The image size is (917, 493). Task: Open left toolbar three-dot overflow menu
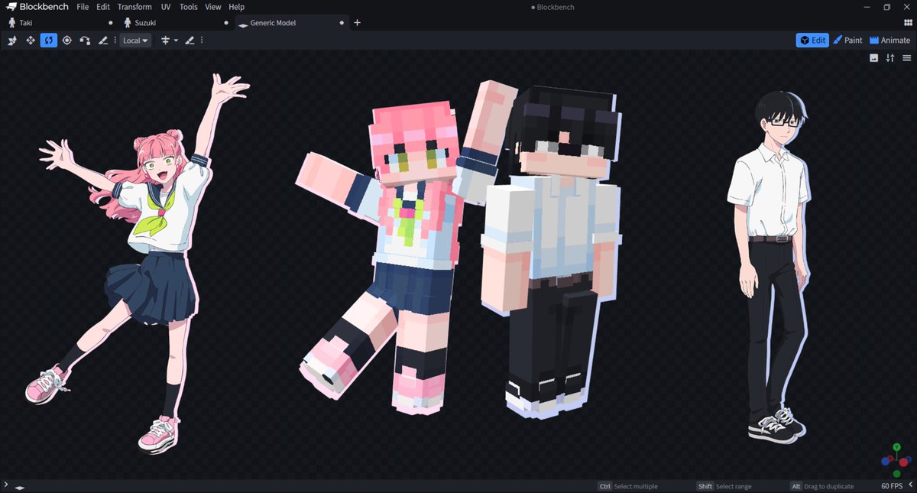coord(115,41)
